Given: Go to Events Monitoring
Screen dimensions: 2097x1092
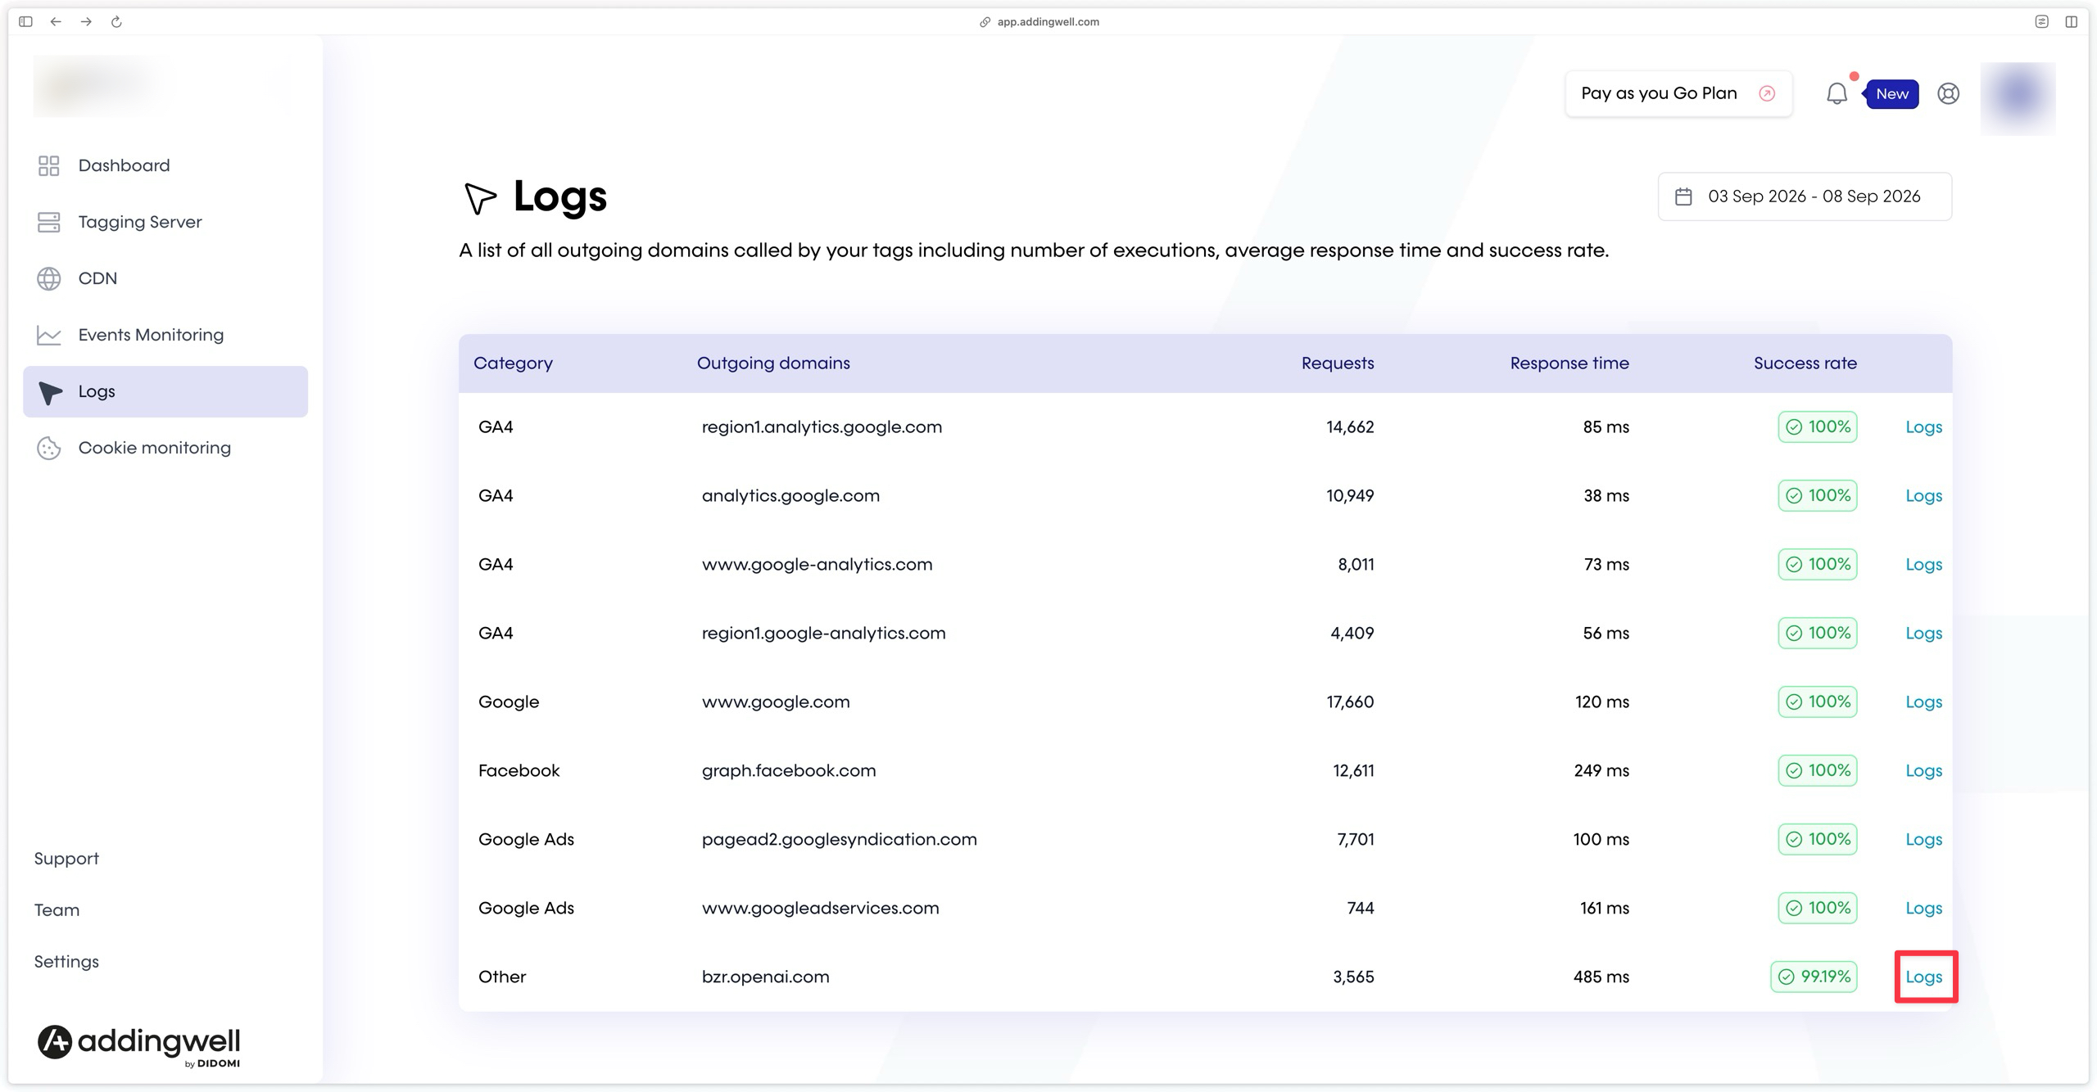Looking at the screenshot, I should 165,335.
